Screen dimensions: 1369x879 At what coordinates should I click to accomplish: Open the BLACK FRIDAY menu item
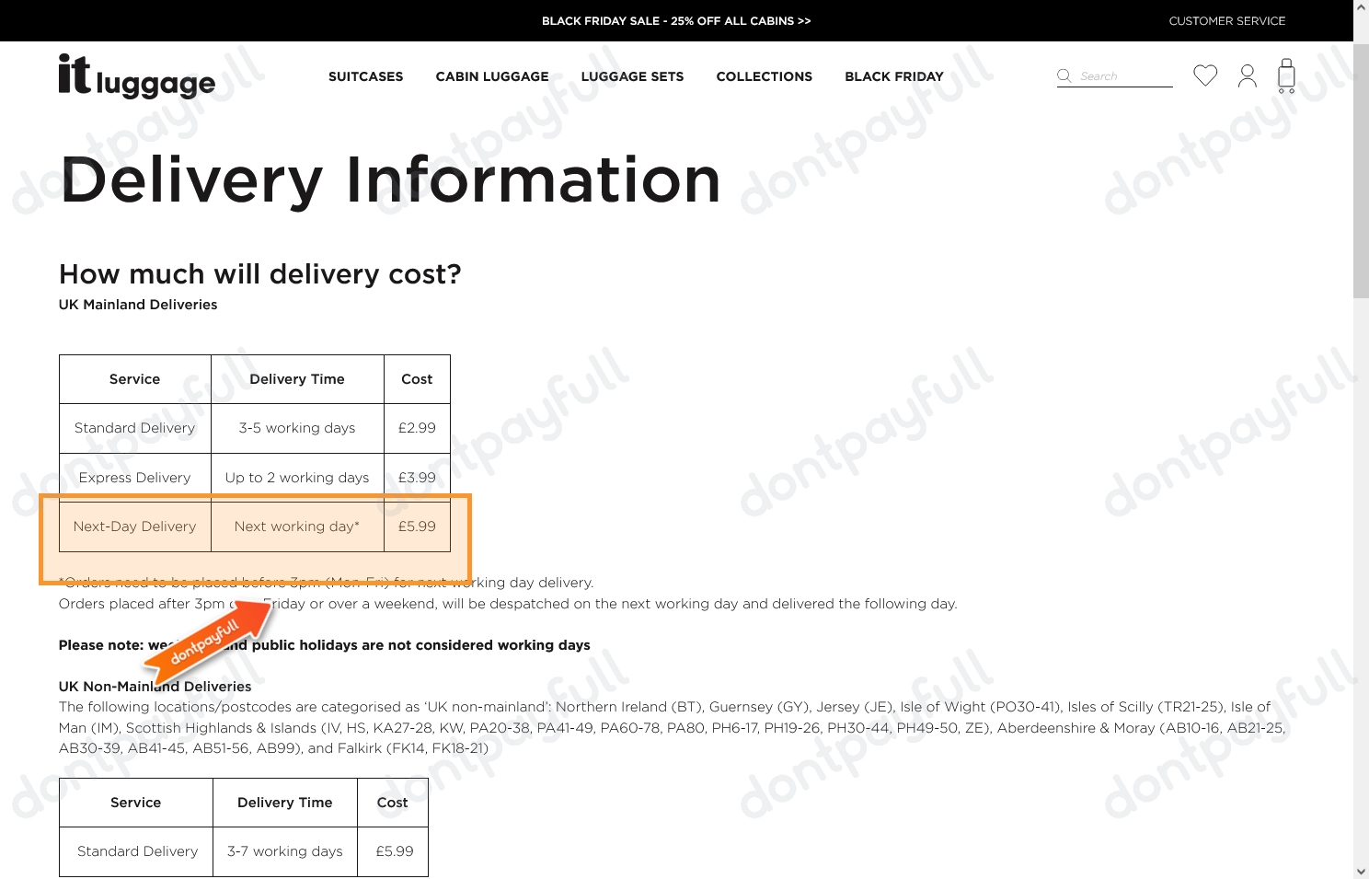tap(893, 76)
